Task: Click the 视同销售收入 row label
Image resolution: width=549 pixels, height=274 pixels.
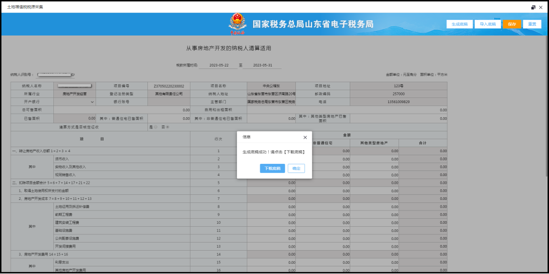Action: (x=66, y=175)
